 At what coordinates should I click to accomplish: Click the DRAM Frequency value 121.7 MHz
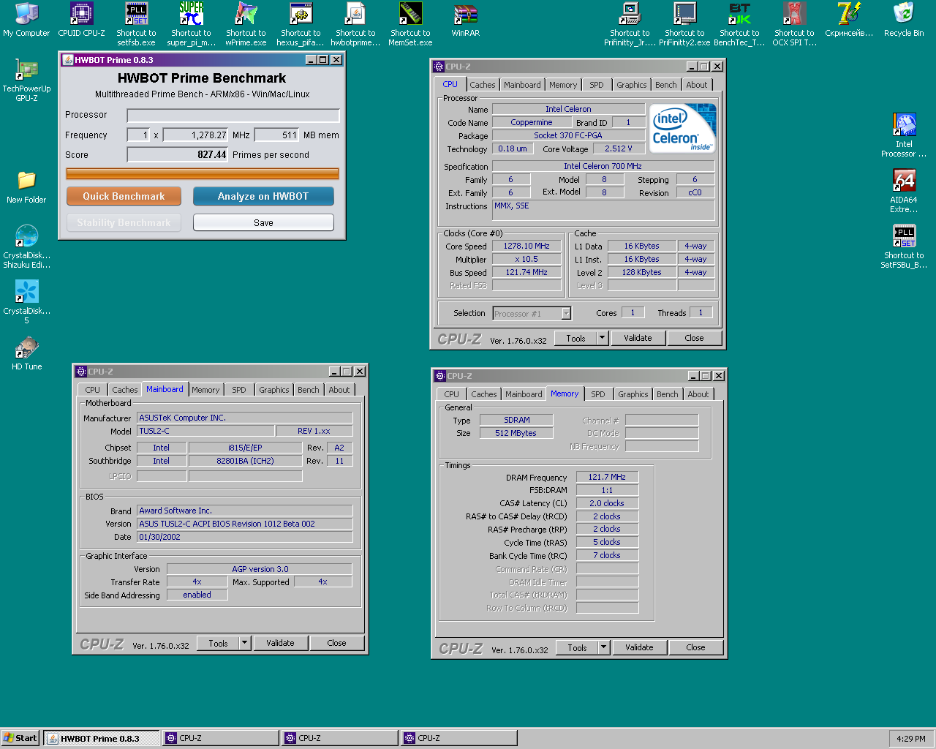click(x=607, y=477)
